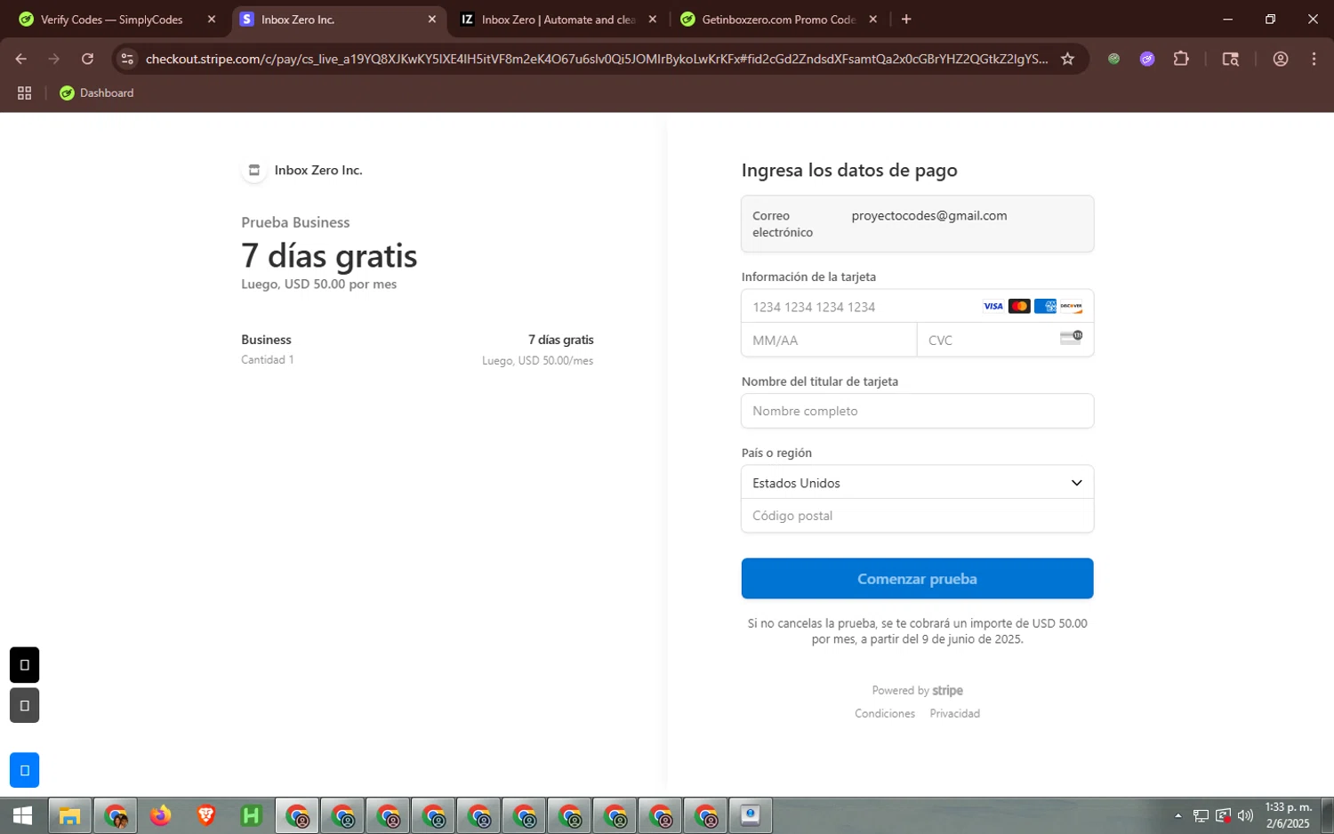Viewport: 1334px width, 834px height.
Task: Launch Brave browser from the taskbar
Action: [x=205, y=815]
